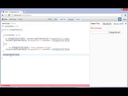This screenshot has height=96, width=128.
Task: Reload the JS Bin page
Action: click(9, 15)
